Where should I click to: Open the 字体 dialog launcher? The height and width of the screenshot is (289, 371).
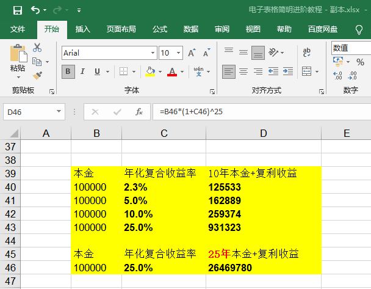[x=212, y=92]
